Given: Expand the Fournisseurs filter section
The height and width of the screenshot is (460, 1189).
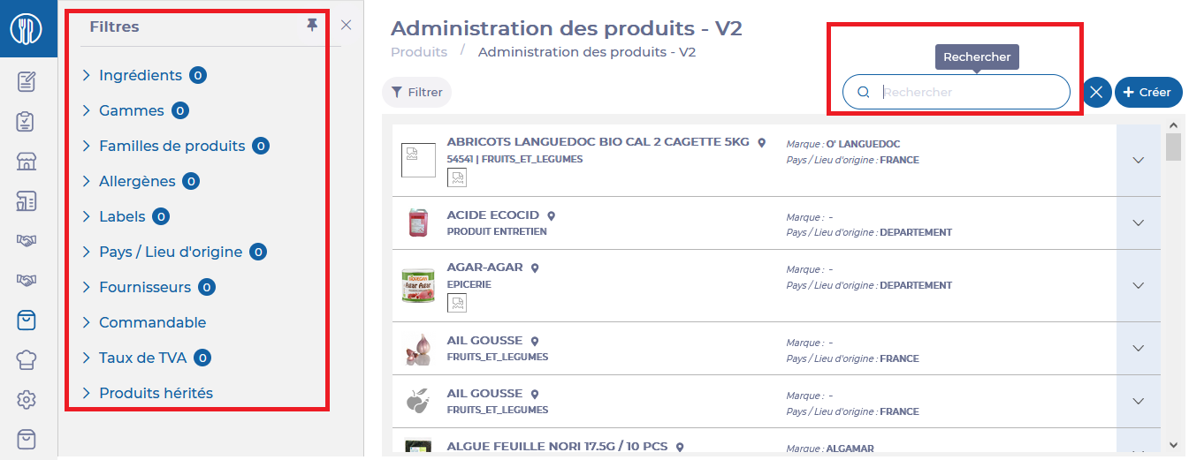Looking at the screenshot, I should point(148,287).
